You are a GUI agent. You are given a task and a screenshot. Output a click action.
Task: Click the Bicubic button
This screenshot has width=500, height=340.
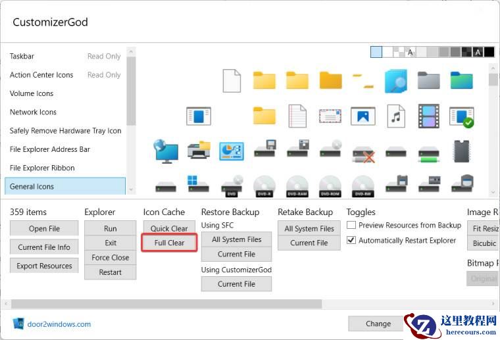pyautogui.click(x=484, y=243)
